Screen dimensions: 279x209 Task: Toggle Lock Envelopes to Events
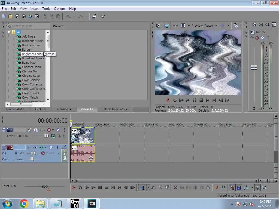click(258, 188)
